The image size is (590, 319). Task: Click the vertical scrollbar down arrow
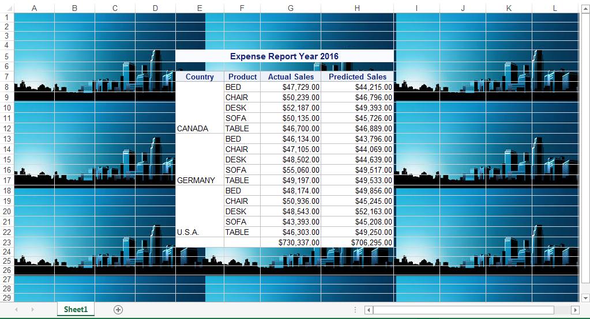pos(585,298)
